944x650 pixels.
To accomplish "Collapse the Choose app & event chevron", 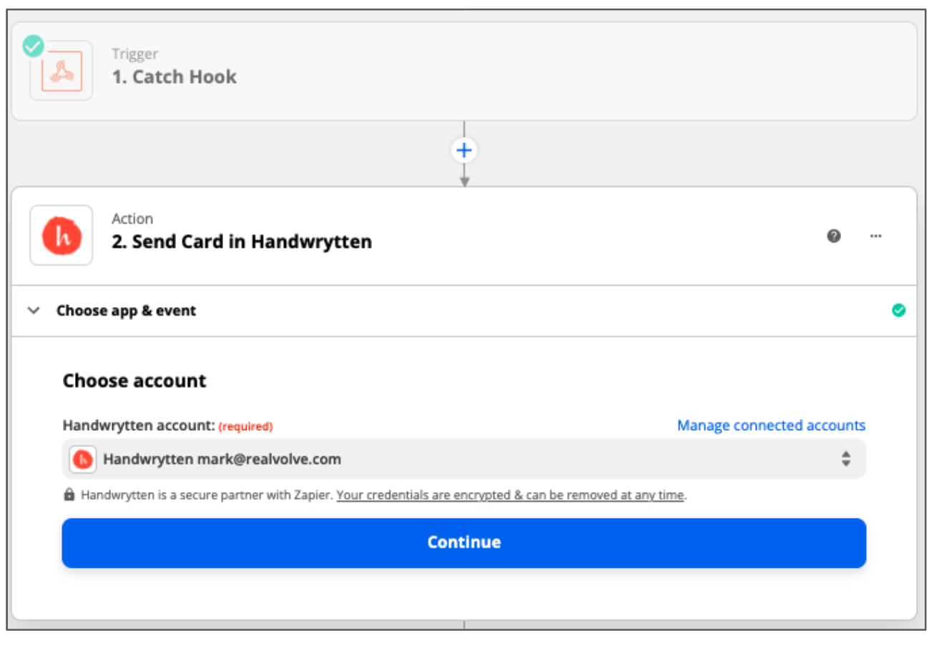I will coord(34,311).
